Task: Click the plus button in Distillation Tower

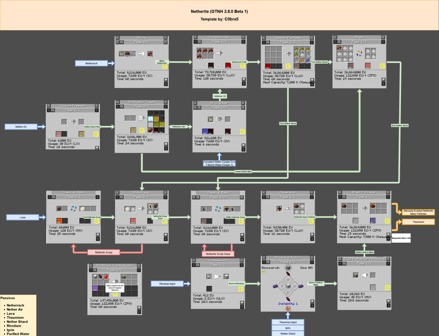Action: coord(166,149)
